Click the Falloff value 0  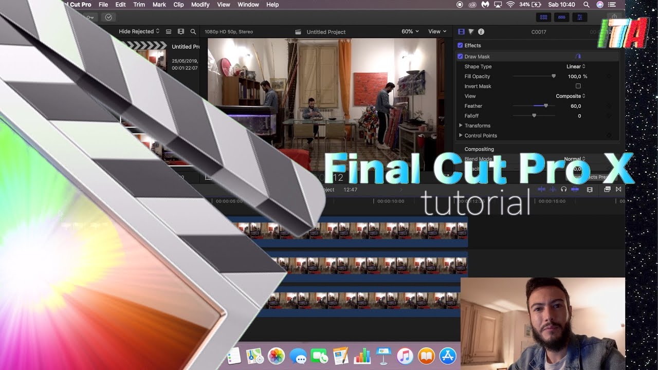coord(579,116)
